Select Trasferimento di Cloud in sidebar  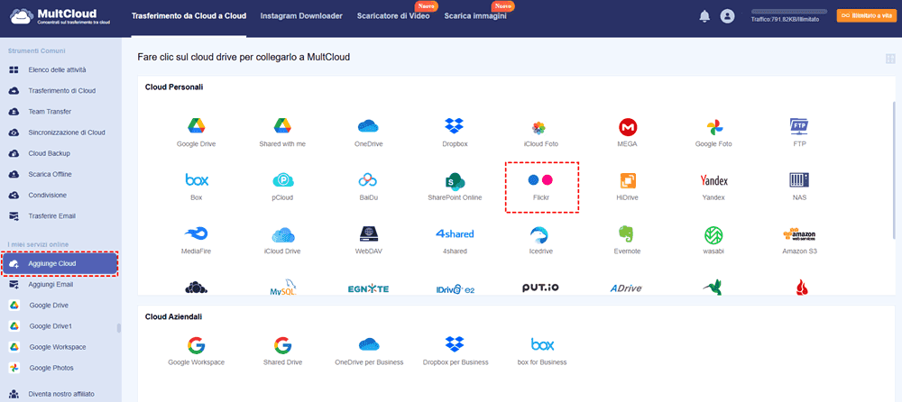click(x=60, y=91)
